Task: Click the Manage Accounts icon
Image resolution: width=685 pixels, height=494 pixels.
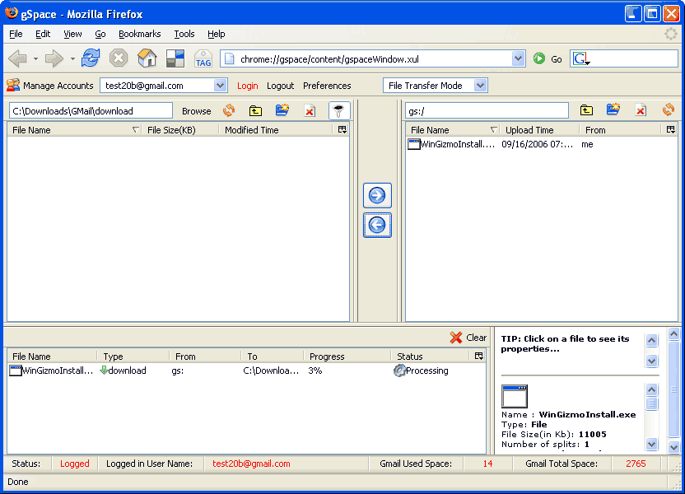Action: 13,85
